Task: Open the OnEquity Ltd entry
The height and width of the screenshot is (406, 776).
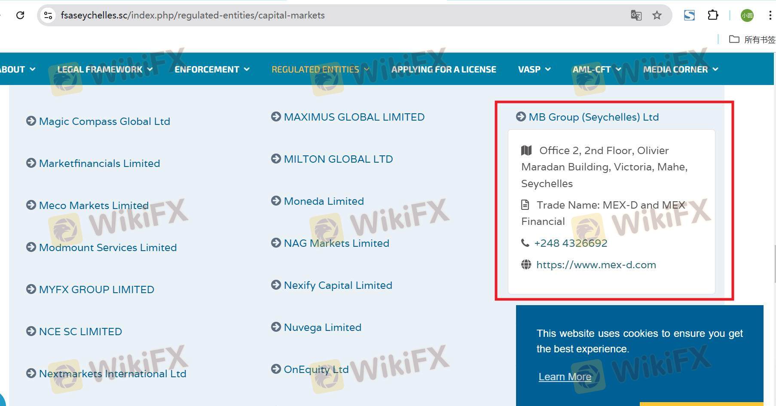Action: (x=316, y=370)
